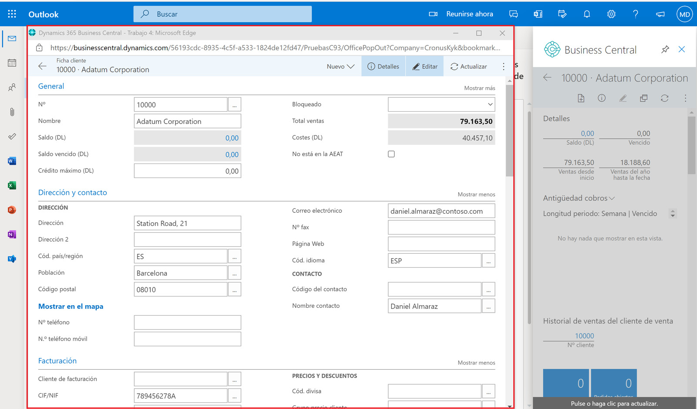Open the To Do checkmark icon
This screenshot has width=697, height=409.
pyautogui.click(x=12, y=136)
